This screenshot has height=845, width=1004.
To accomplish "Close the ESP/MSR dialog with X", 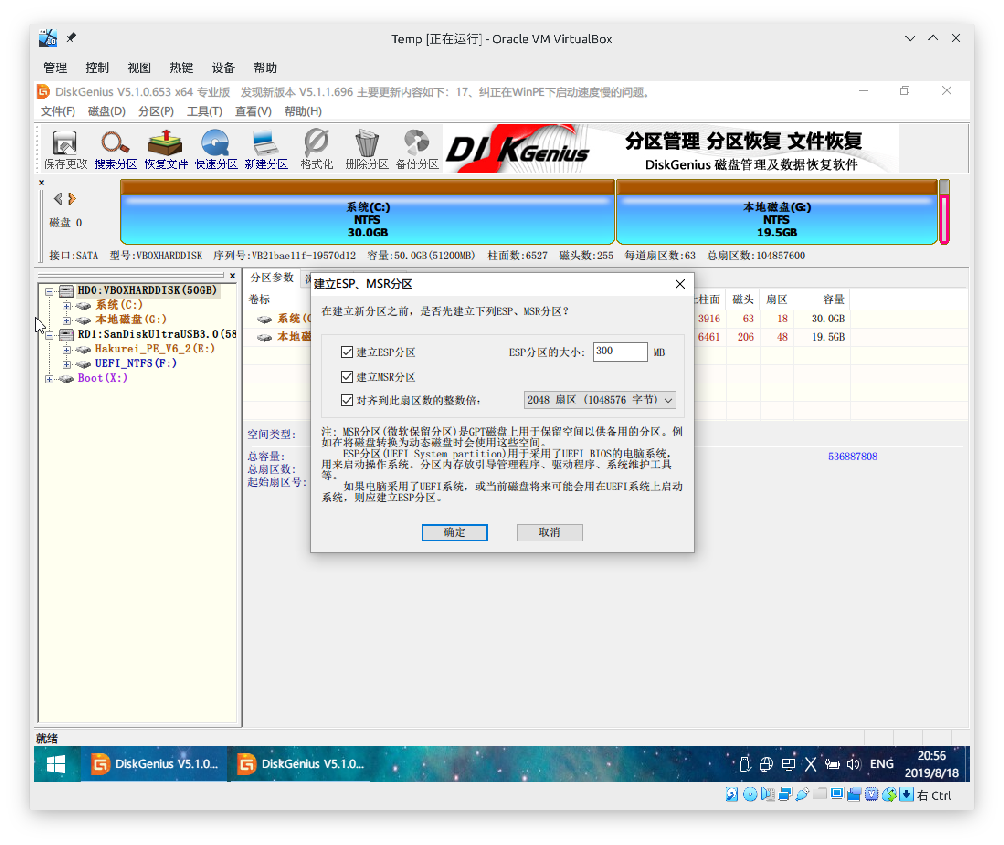I will 680,284.
